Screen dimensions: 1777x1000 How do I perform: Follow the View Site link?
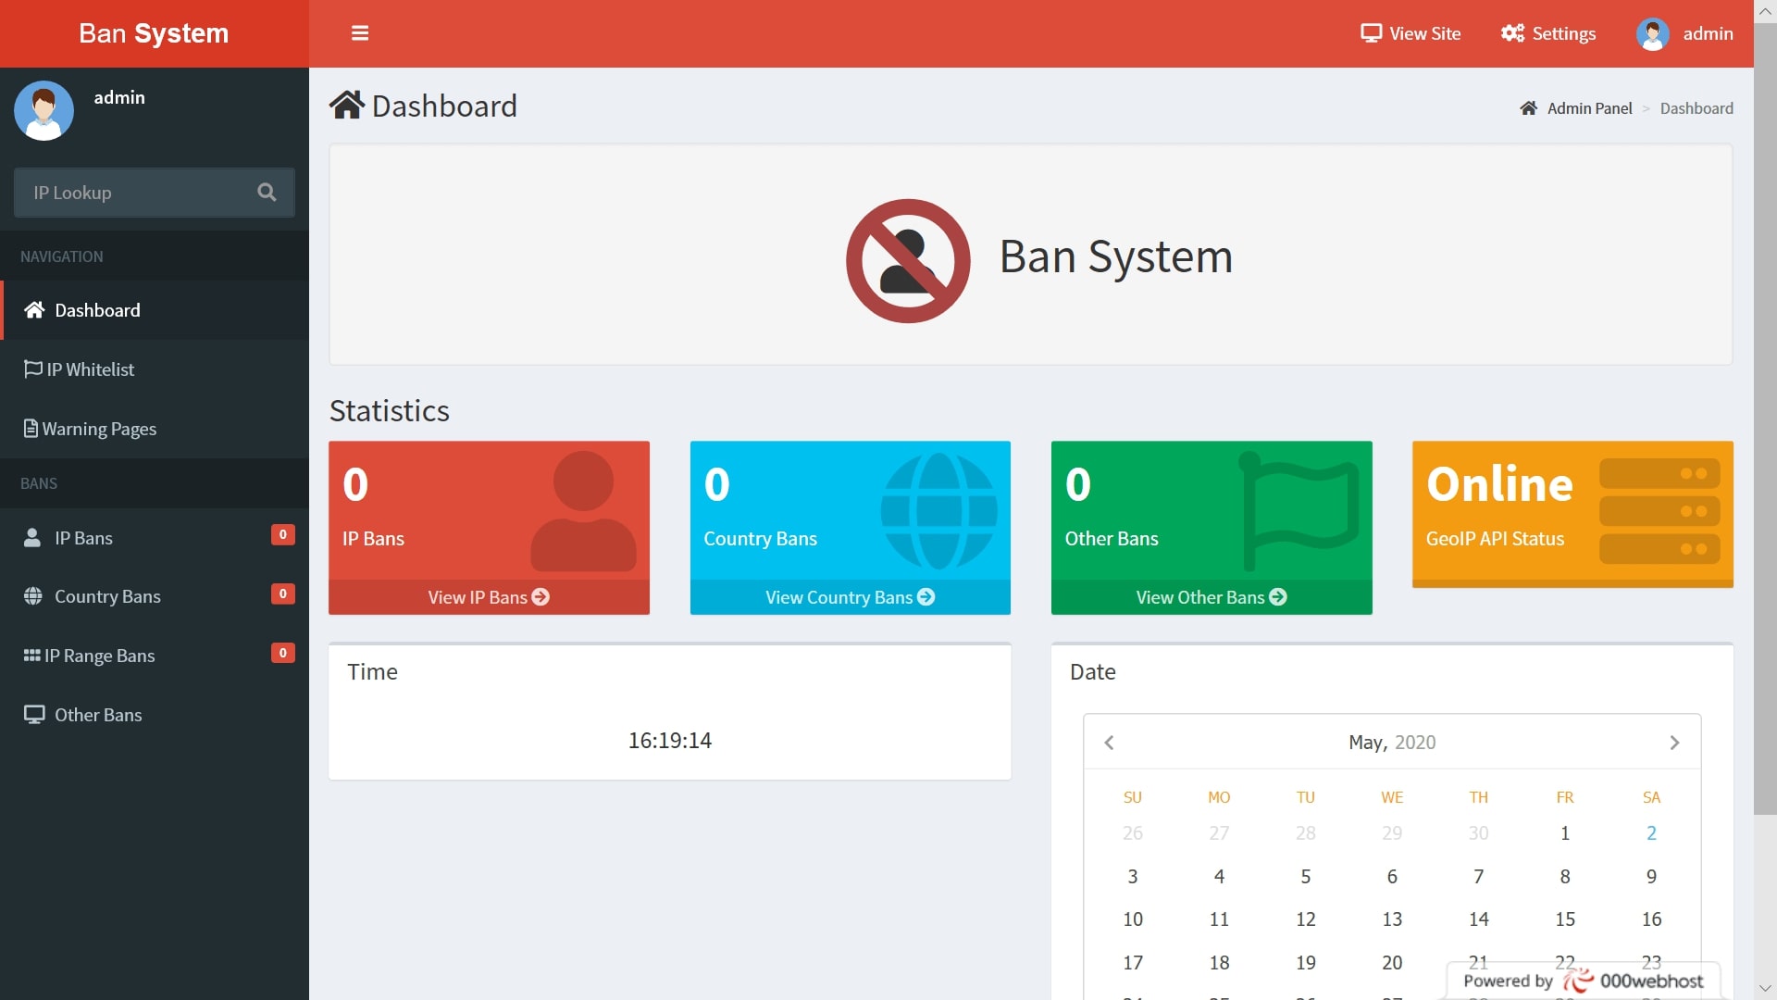pos(1410,33)
